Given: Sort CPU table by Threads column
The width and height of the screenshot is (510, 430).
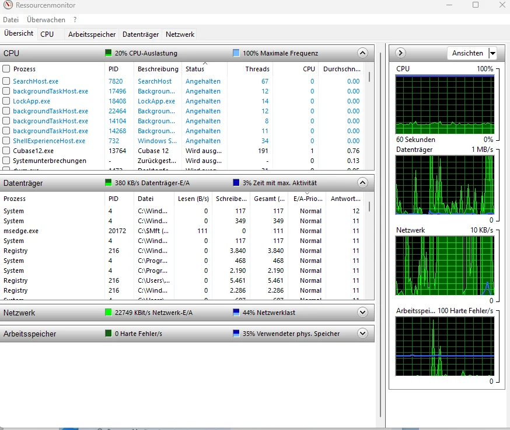Looking at the screenshot, I should pos(250,69).
